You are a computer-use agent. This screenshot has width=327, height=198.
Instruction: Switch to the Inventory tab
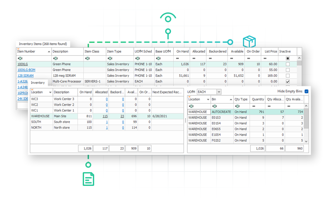[39, 83]
